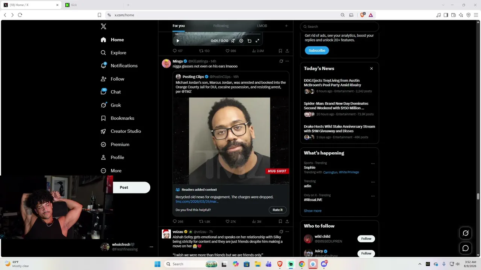This screenshot has height=270, width=481.
Task: Close the Today's News panel
Action: pyautogui.click(x=372, y=69)
